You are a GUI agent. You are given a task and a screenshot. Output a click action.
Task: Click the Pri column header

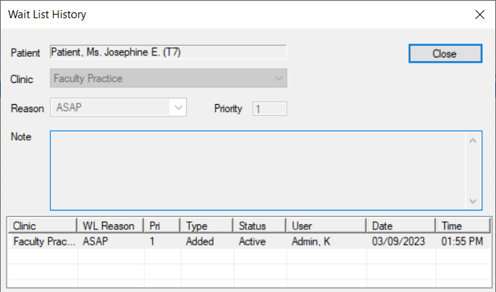tap(162, 226)
